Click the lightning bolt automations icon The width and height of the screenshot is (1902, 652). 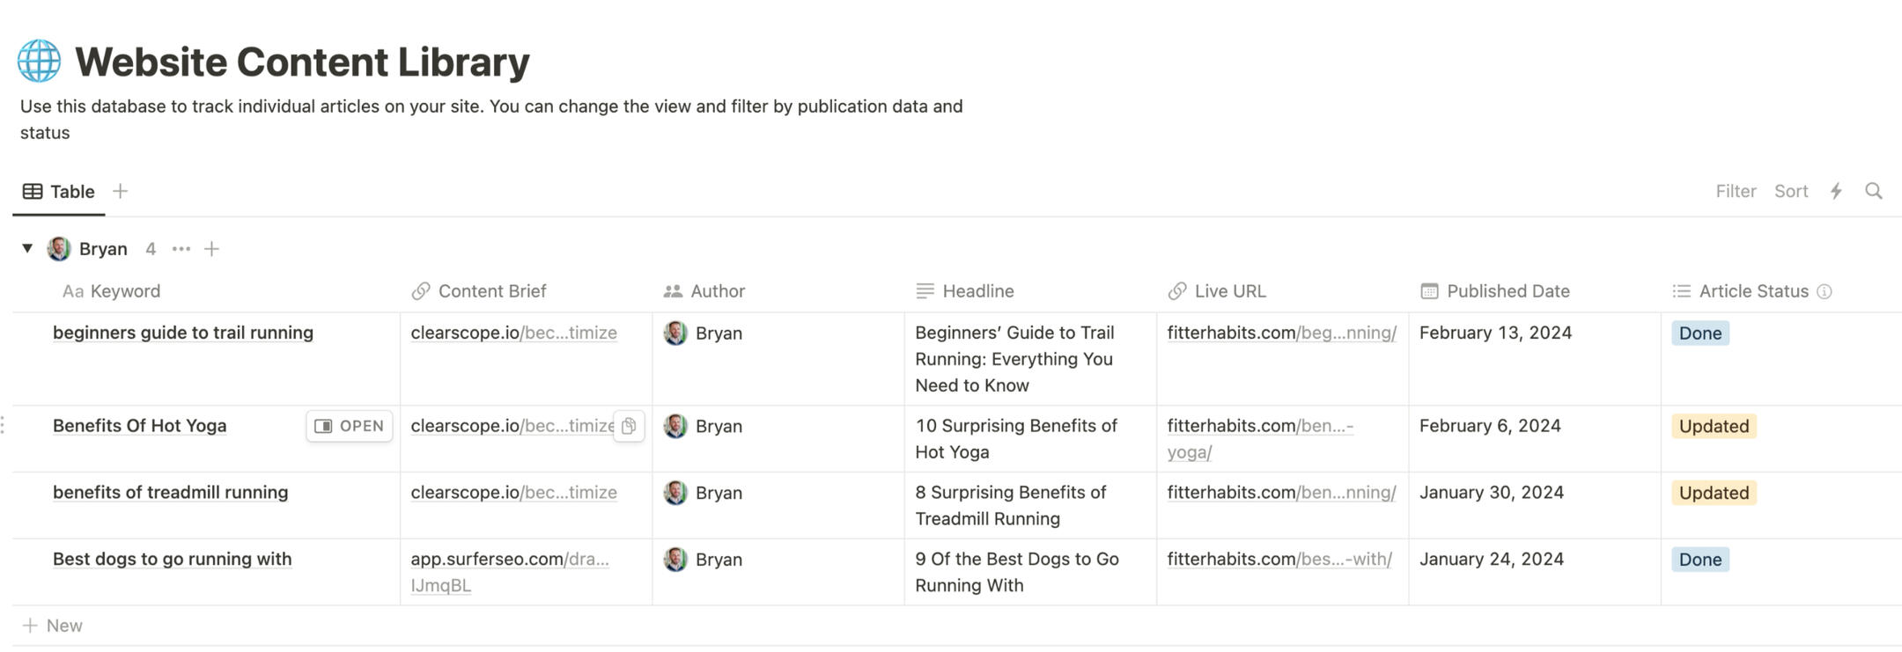pos(1836,191)
